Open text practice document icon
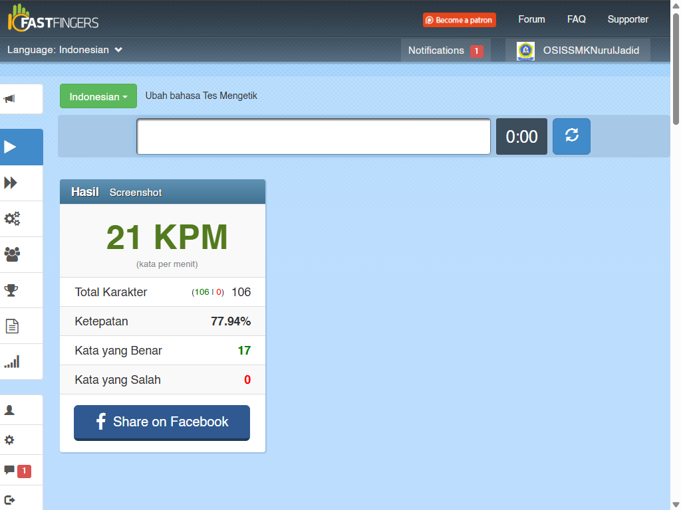This screenshot has height=510, width=681. point(12,325)
